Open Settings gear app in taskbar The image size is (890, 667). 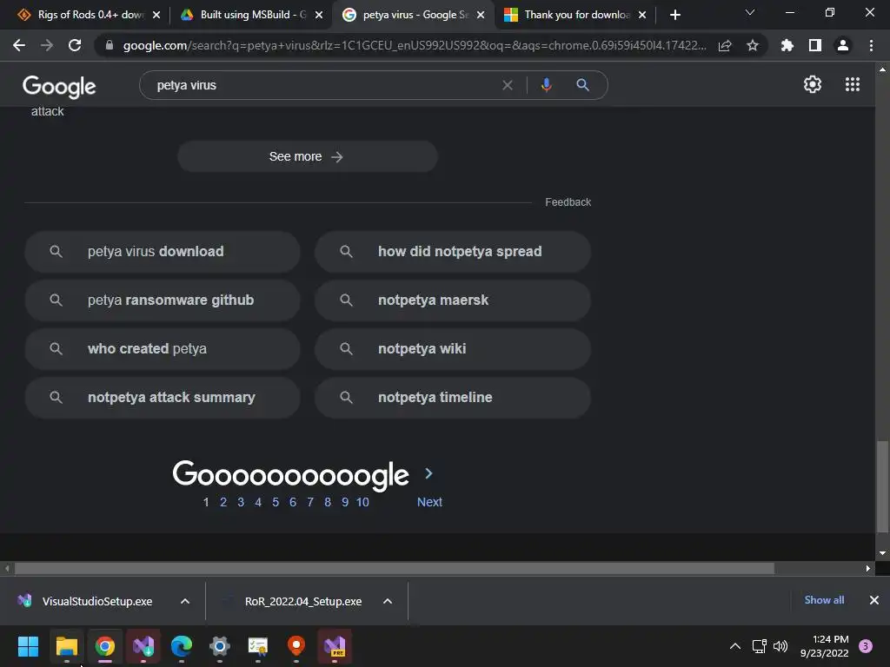[219, 646]
